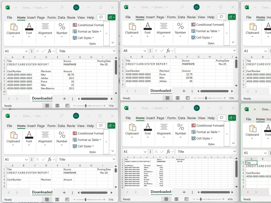
Task: Click Insert Function fx in top-left window
Action: click(x=50, y=51)
